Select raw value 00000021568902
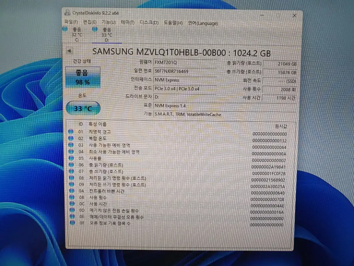This screenshot has width=354, height=266. tap(268, 180)
